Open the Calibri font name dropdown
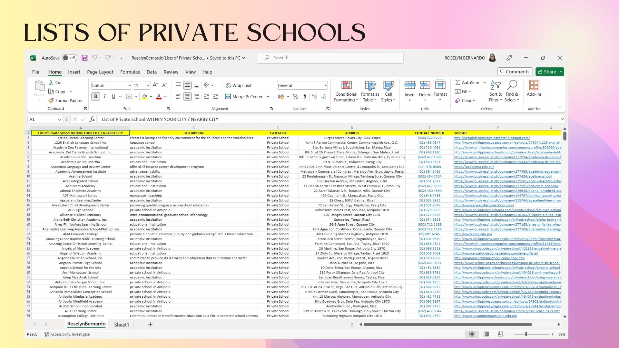 (130, 85)
